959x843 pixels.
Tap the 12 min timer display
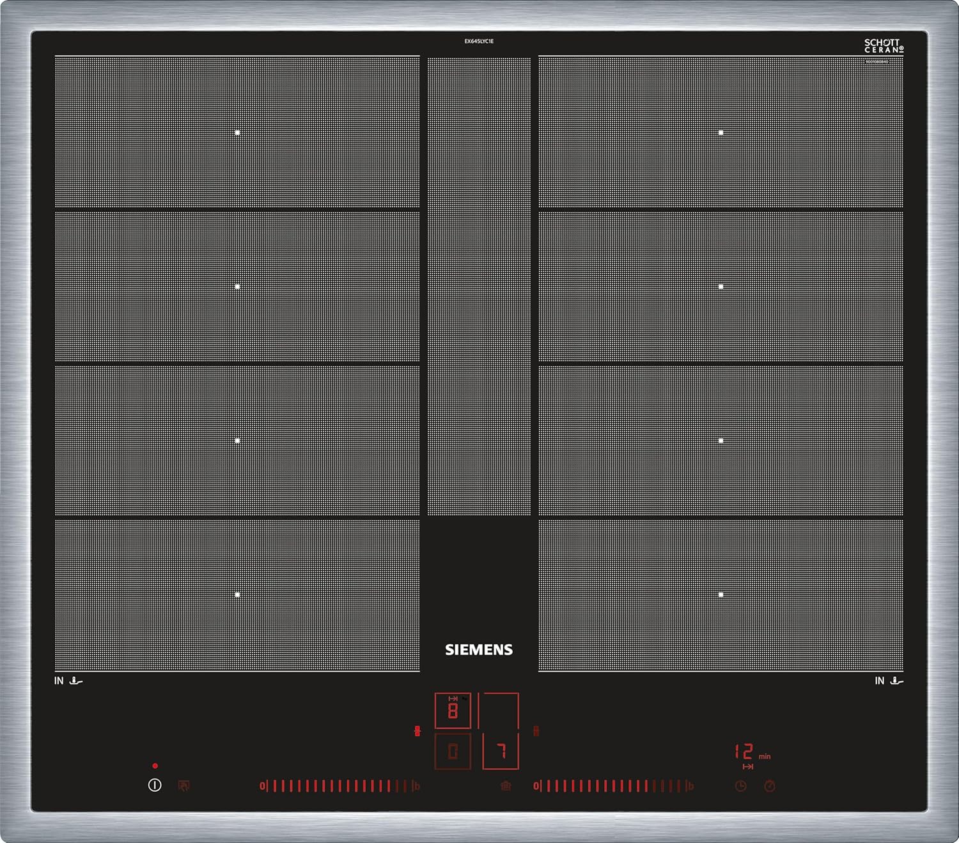[x=745, y=752]
